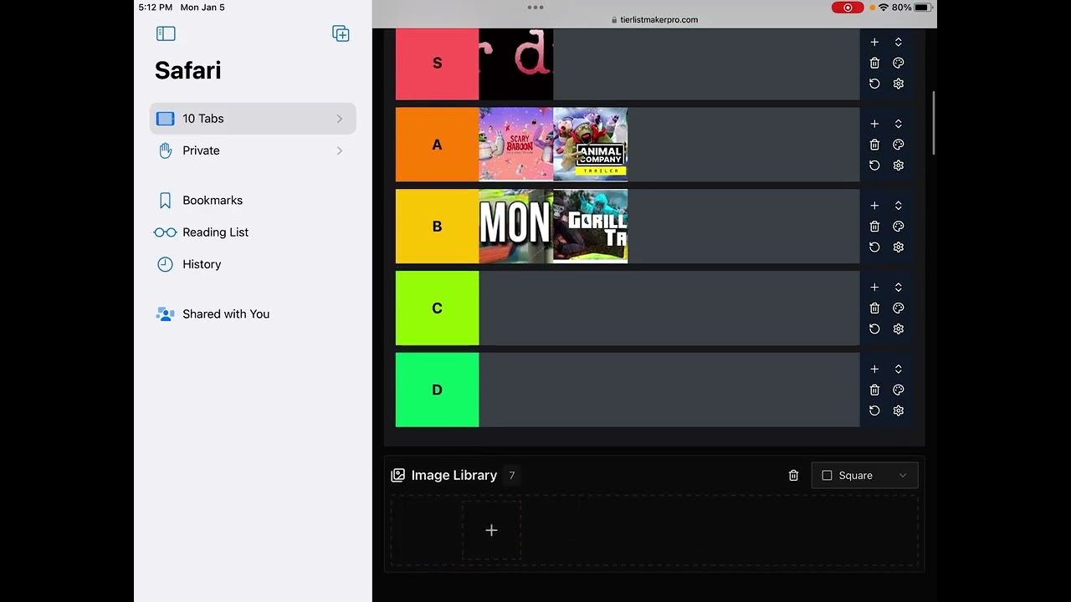Open Shared with You

click(x=253, y=314)
